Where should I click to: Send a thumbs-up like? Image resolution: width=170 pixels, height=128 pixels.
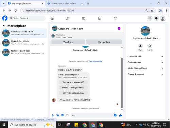(120, 115)
